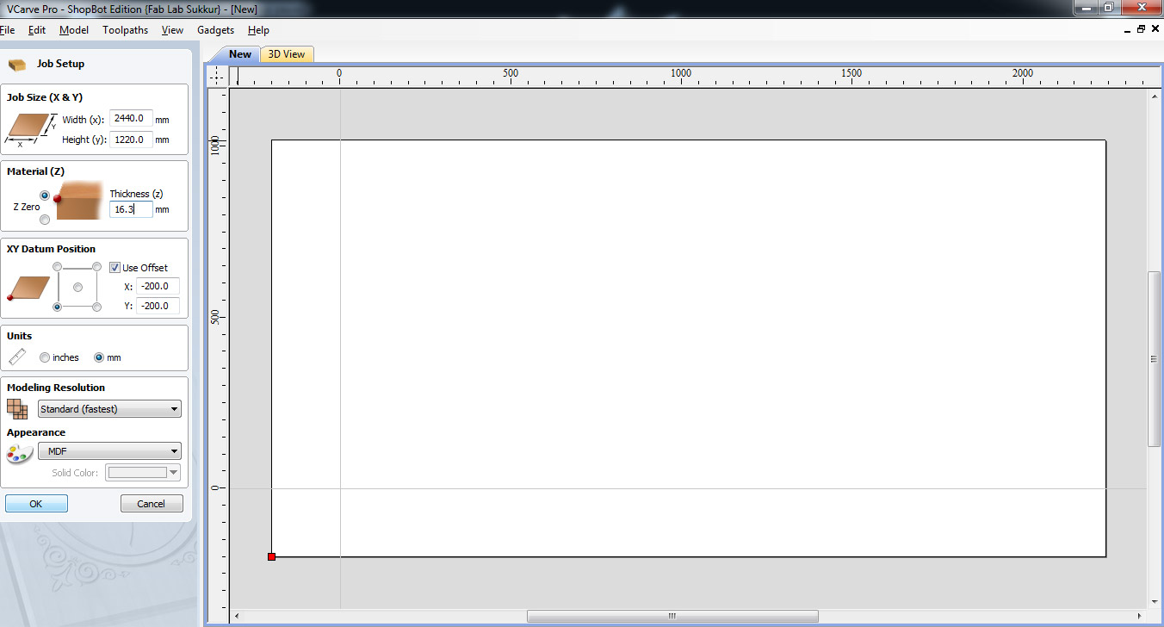Open the Modeling Resolution dropdown
Viewport: 1164px width, 627px height.
[x=110, y=409]
